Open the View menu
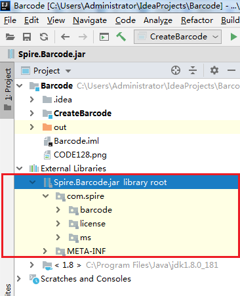 click(x=56, y=20)
